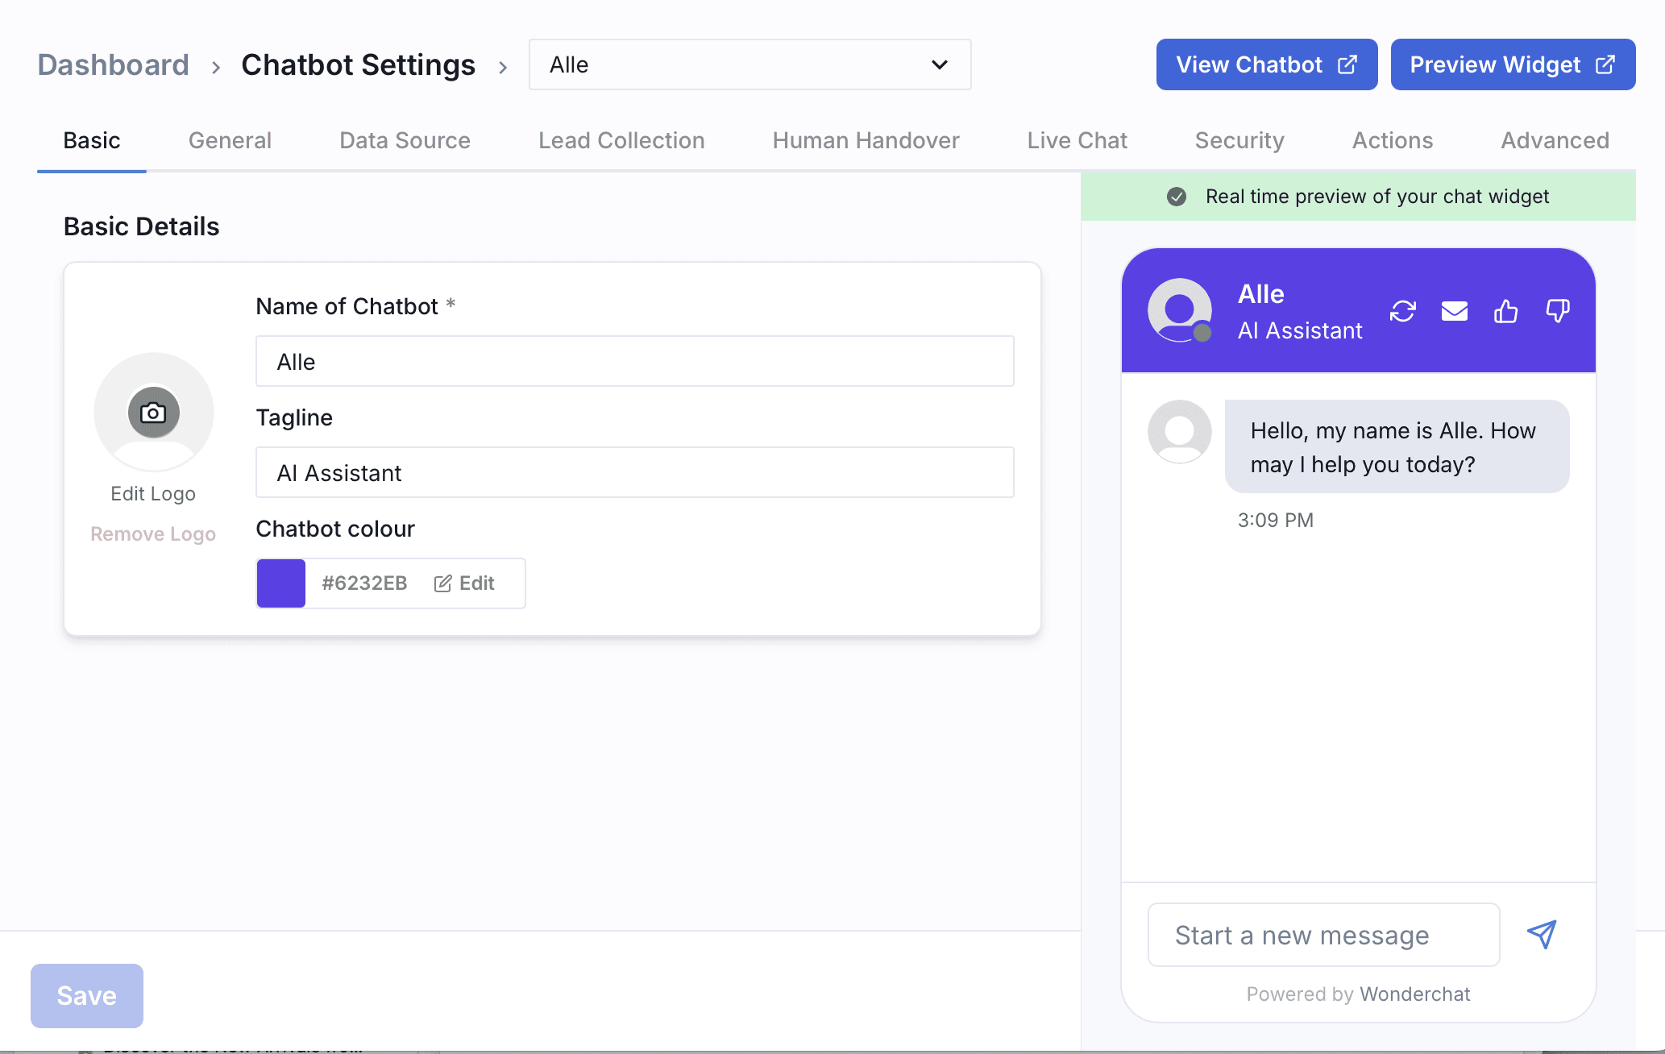
Task: Click the envelope email icon in widget header
Action: click(x=1454, y=311)
